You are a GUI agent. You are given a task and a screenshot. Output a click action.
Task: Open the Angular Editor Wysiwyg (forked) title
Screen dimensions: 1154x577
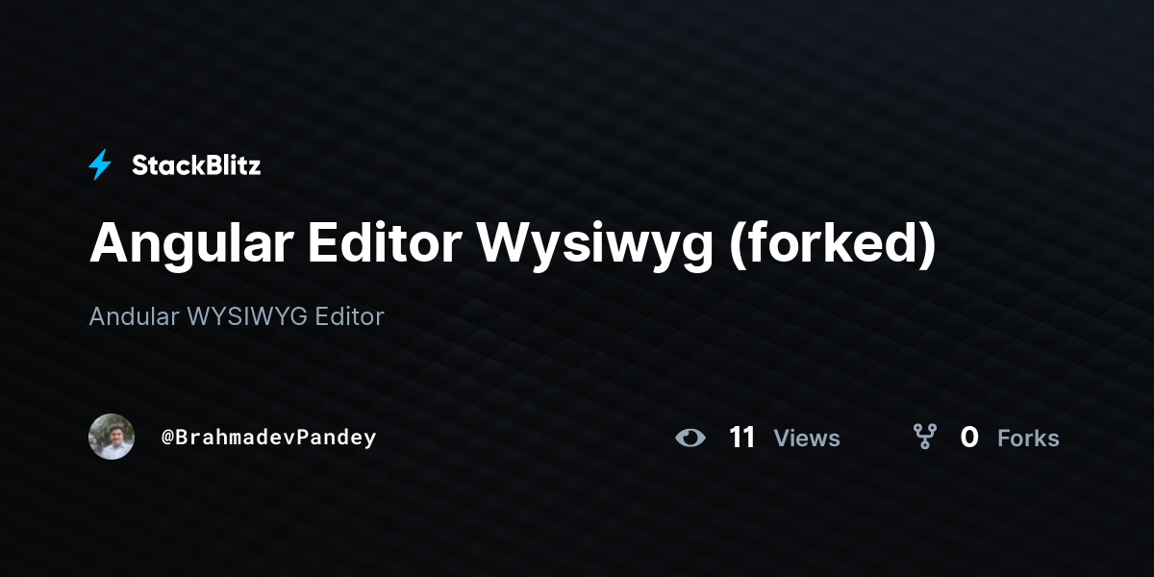[513, 244]
